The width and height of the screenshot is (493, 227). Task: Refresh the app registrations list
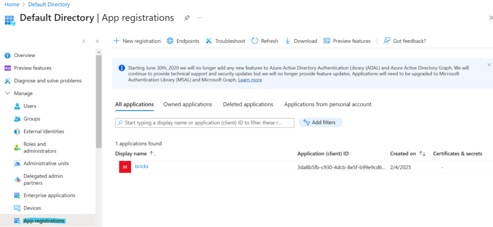coord(265,41)
